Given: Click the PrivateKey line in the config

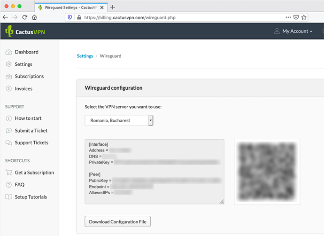Looking at the screenshot, I should pyautogui.click(x=154, y=162).
